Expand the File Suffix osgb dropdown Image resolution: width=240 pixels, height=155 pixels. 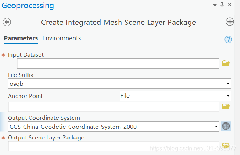point(228,84)
